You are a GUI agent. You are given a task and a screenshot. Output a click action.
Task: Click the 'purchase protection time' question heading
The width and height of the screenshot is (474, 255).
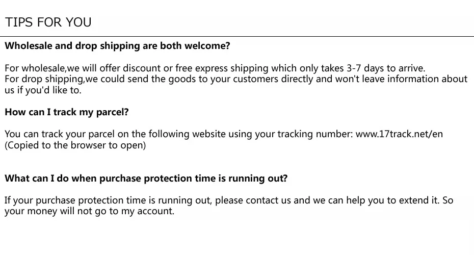coord(146,178)
